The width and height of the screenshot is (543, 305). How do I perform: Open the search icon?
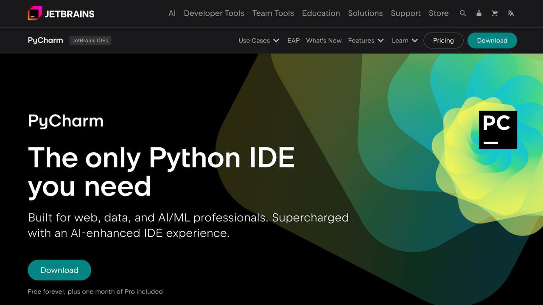(463, 13)
